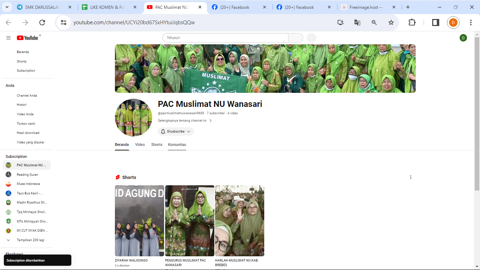
Task: Open the Disubscribe notification dropdown
Action: tap(176, 131)
